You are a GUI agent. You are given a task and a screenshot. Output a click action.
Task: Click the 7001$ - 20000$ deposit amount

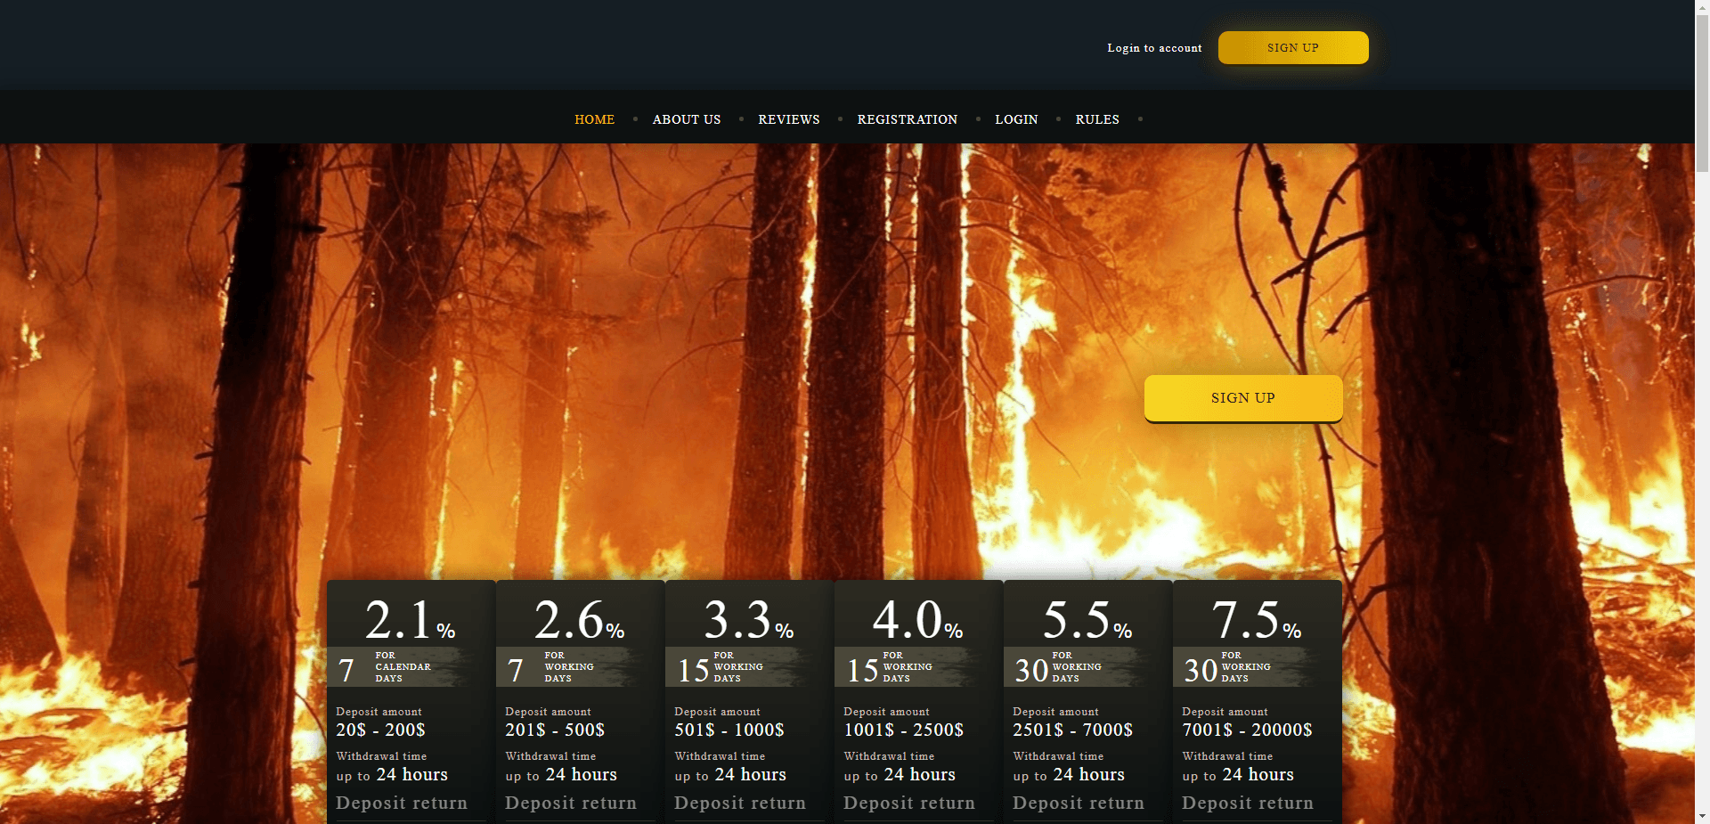pos(1247,730)
